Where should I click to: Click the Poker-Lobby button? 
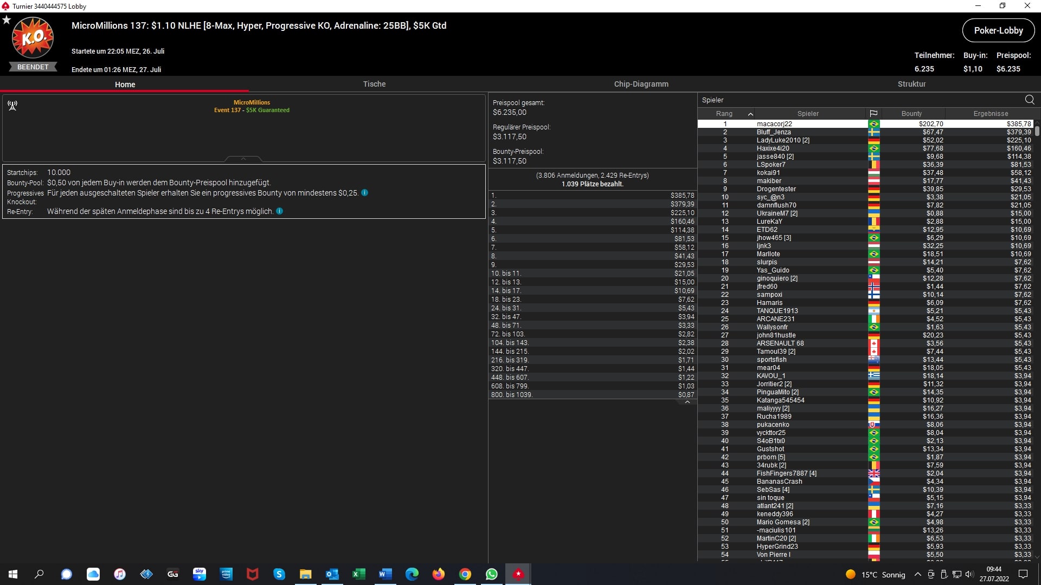(998, 30)
